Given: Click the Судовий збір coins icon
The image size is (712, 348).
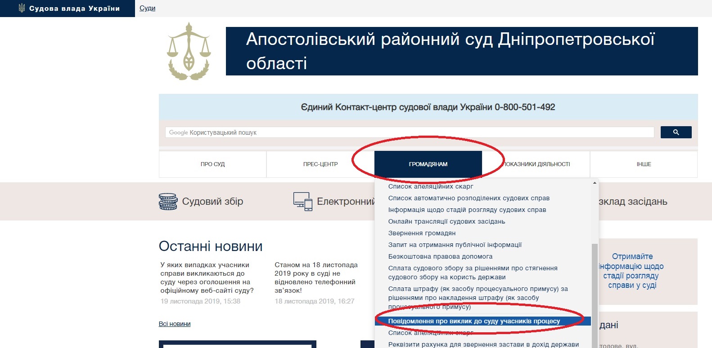Looking at the screenshot, I should pyautogui.click(x=168, y=202).
